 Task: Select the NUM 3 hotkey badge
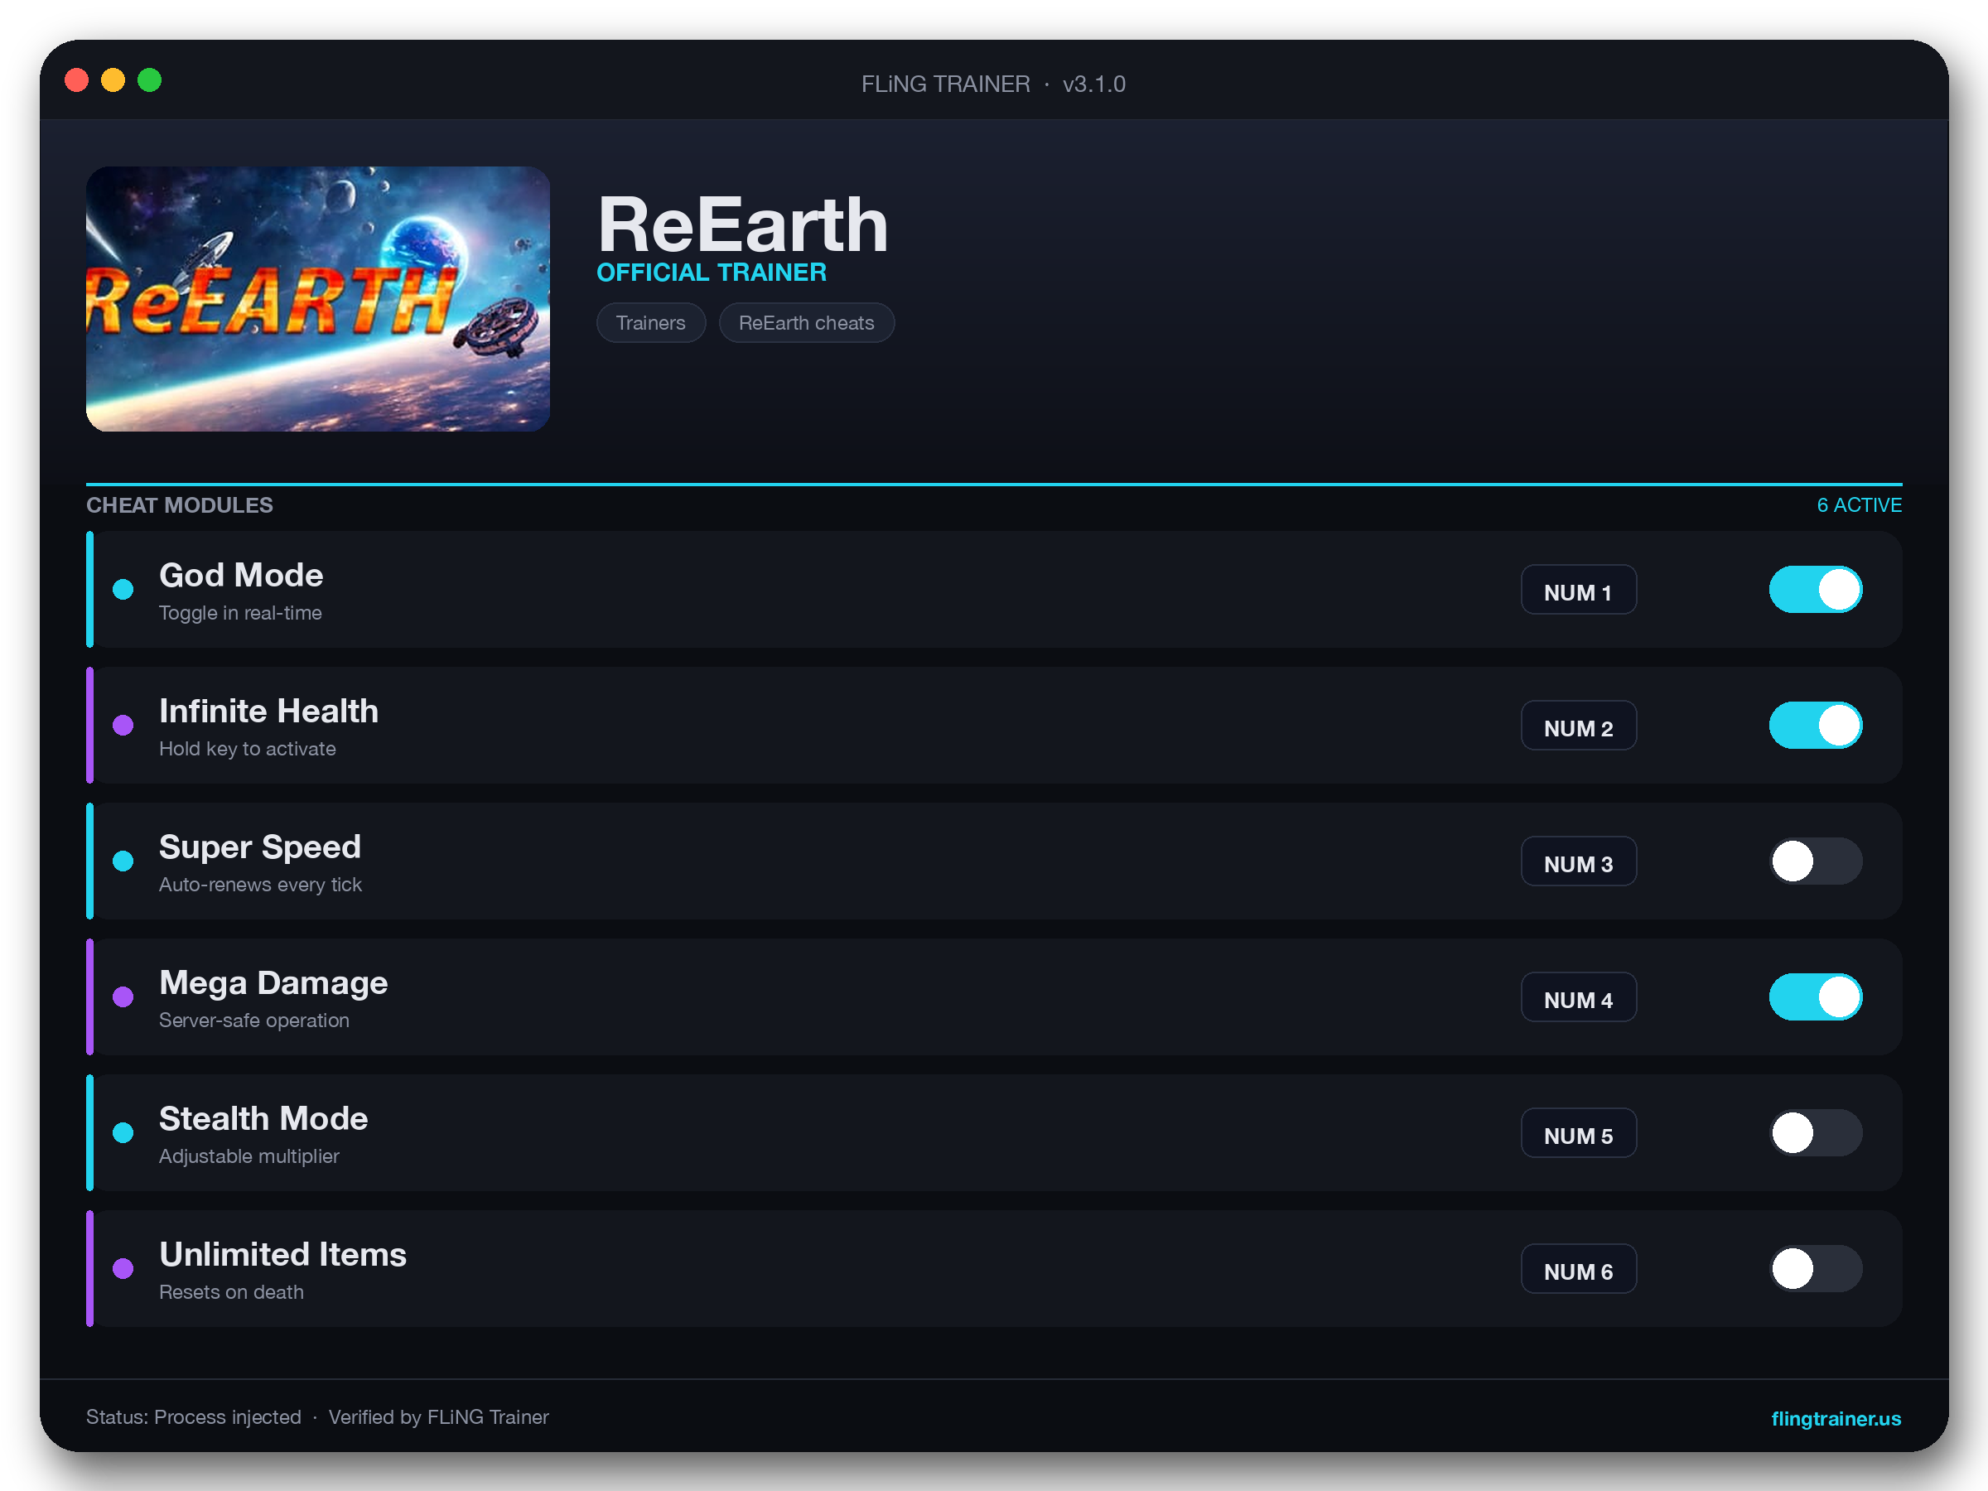[x=1578, y=861]
